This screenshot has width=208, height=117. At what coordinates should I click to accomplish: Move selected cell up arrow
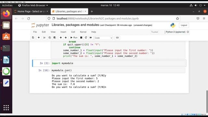(61, 38)
